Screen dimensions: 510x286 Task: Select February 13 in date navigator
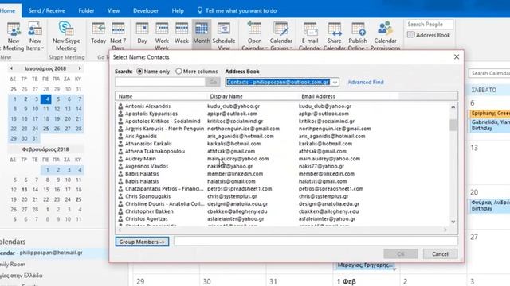[24, 190]
